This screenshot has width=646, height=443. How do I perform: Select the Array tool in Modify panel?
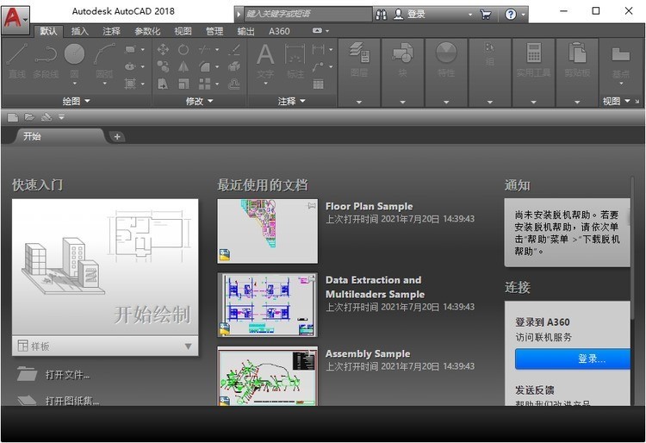(x=204, y=84)
